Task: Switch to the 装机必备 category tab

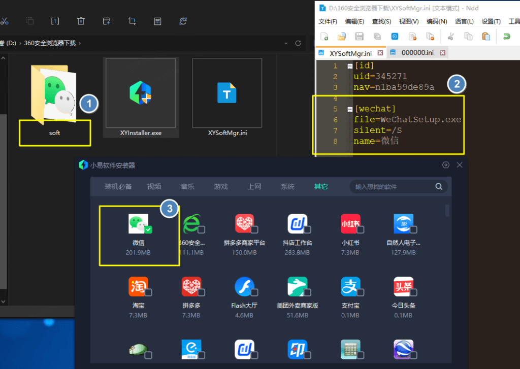Action: 118,187
